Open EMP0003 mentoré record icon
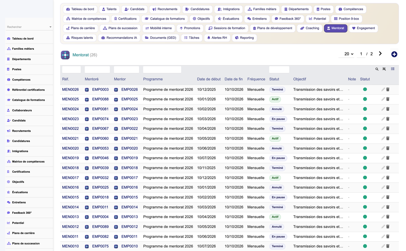This screenshot has width=406, height=251. pyautogui.click(x=87, y=90)
